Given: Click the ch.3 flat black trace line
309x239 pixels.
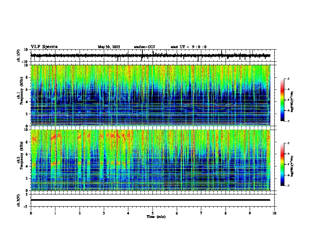Looking at the screenshot, I should click(150, 200).
